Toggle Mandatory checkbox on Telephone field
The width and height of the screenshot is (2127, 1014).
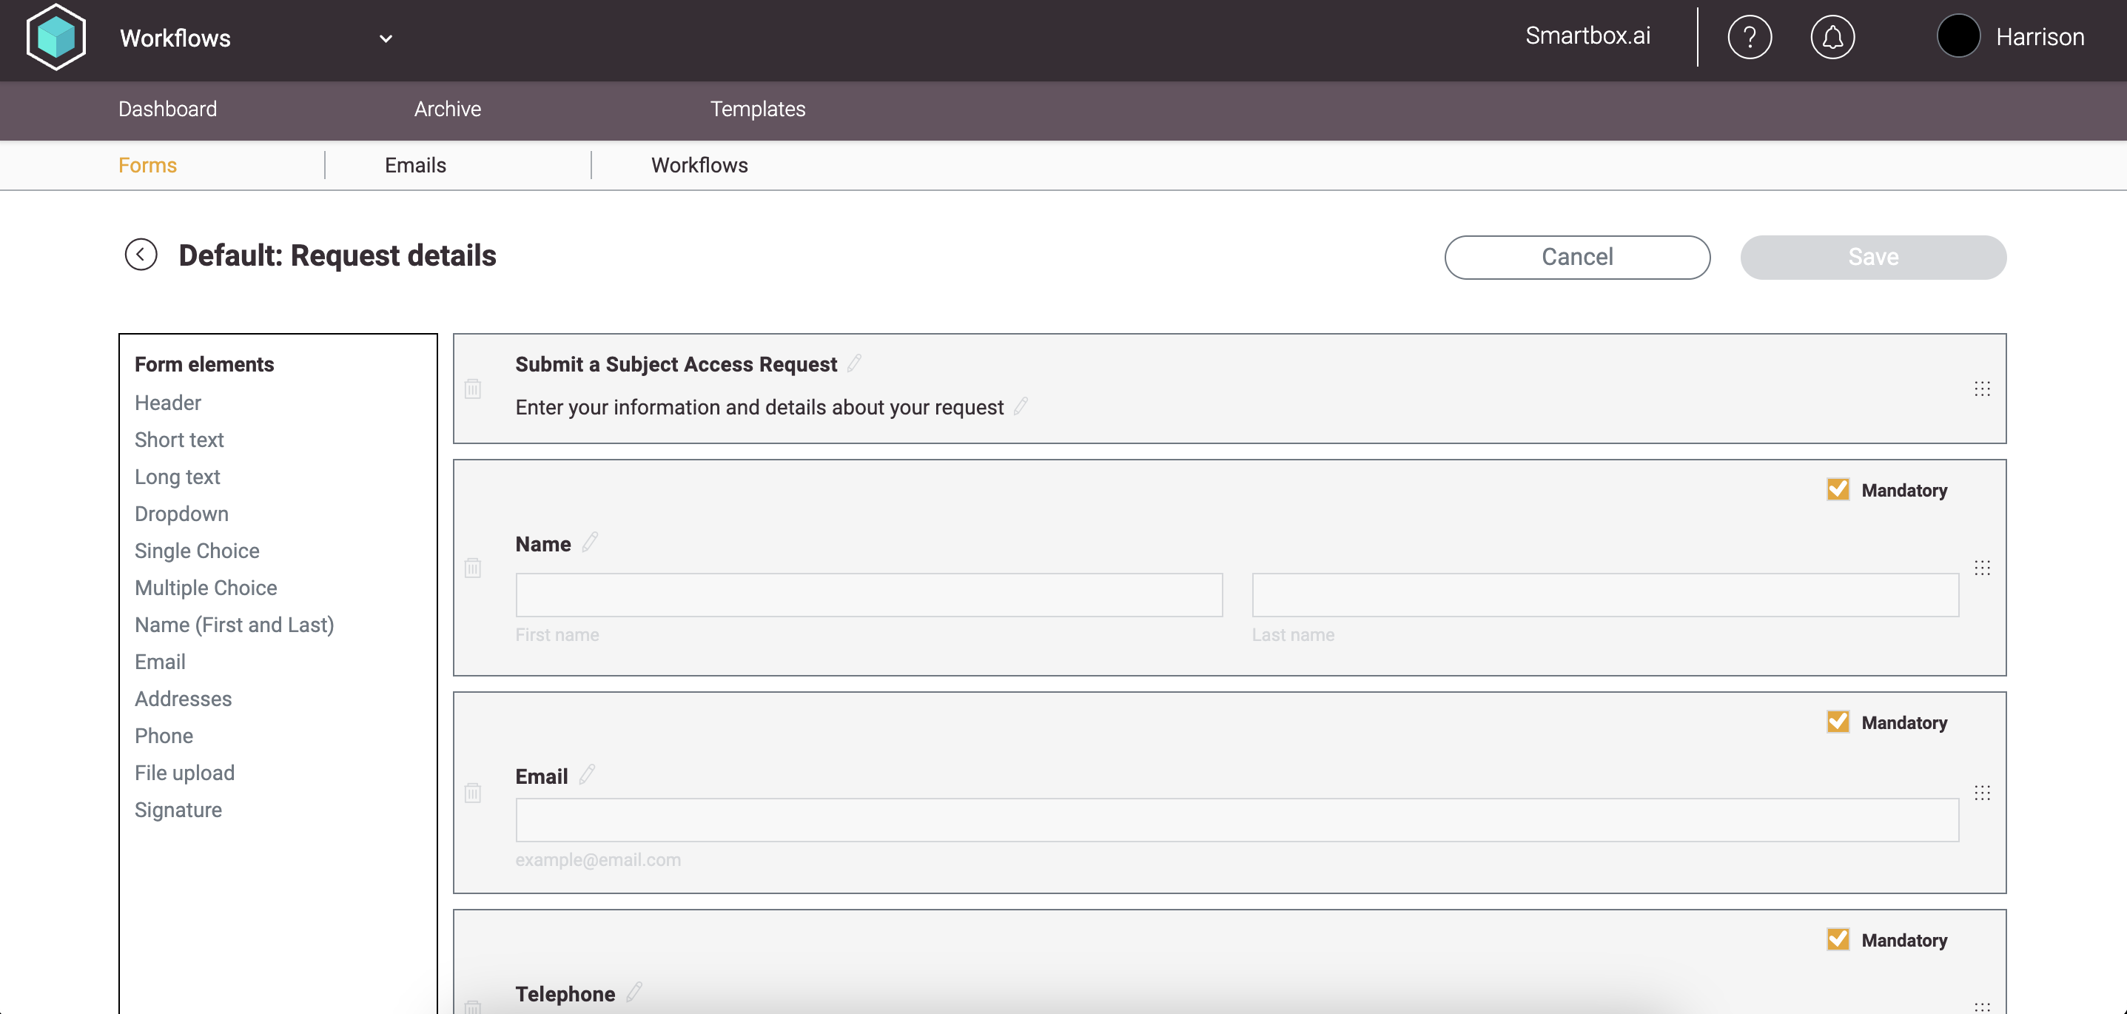pos(1837,940)
